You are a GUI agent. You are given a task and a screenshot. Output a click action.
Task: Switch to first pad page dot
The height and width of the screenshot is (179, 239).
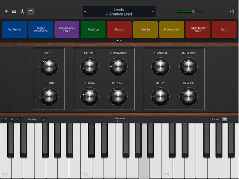pyautogui.click(x=118, y=40)
